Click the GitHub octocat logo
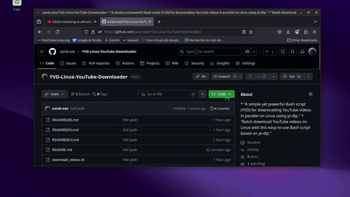This screenshot has width=350, height=197. pyautogui.click(x=52, y=51)
